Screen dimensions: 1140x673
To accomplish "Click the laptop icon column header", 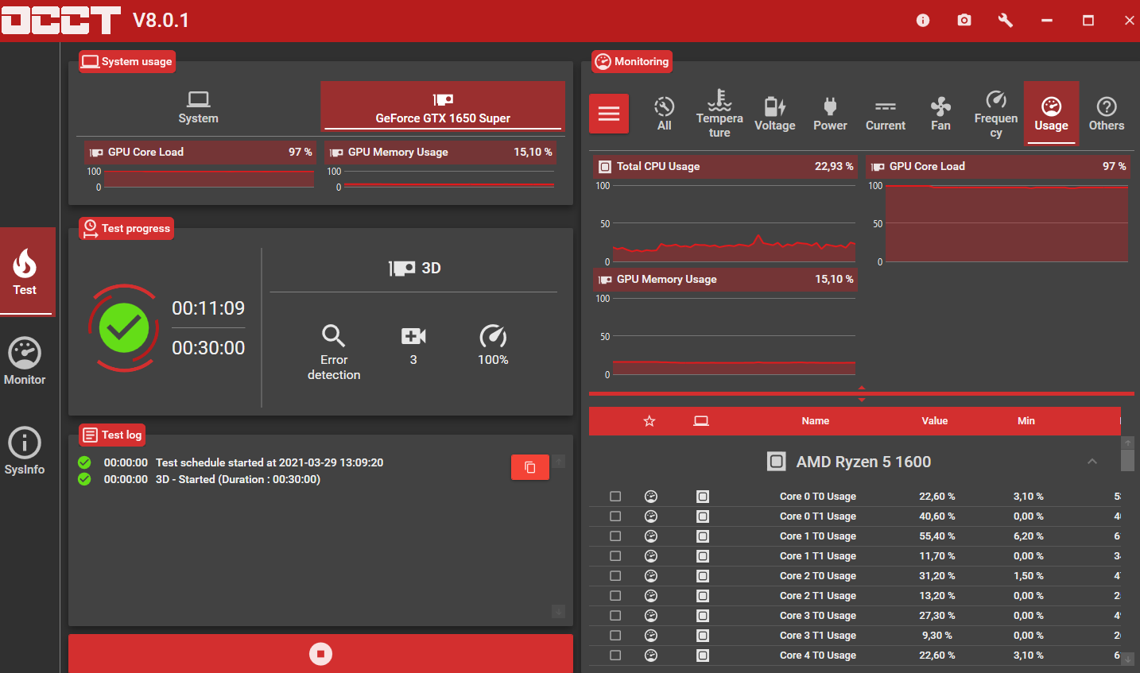I will coord(701,421).
